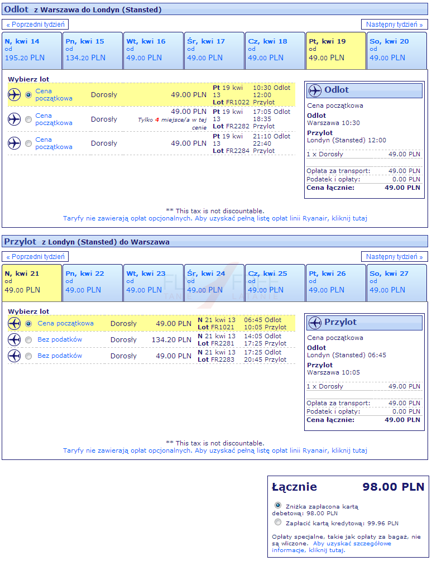Select the 06:45 return flight FR1021 radio

(28, 324)
